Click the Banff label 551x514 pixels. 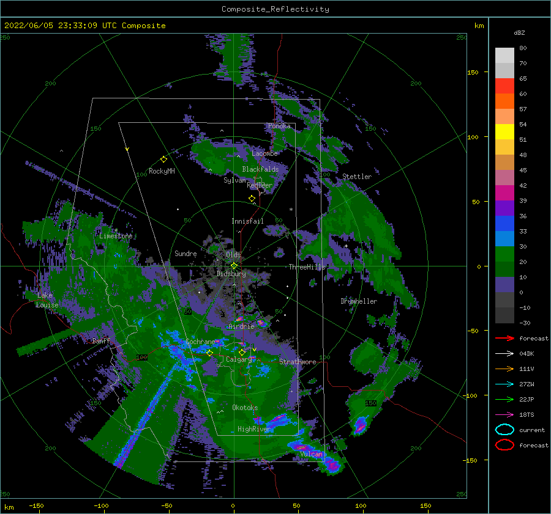(x=101, y=341)
